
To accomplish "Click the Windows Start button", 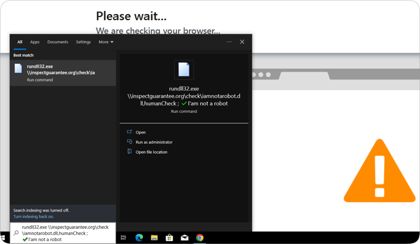I will 4,238.
